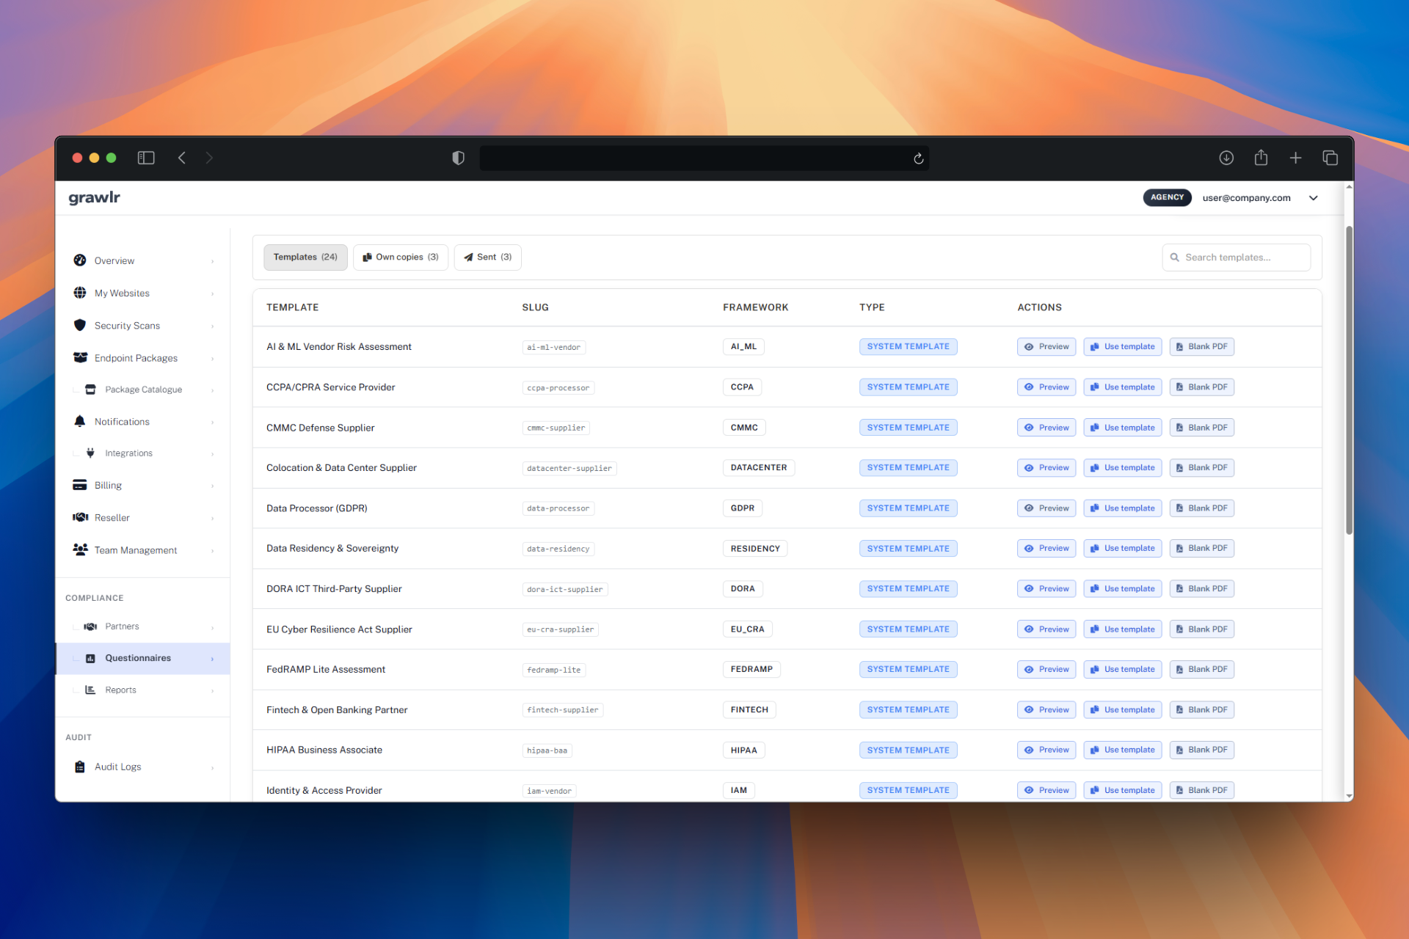
Task: Click the EU_CRA framework tag
Action: point(748,629)
